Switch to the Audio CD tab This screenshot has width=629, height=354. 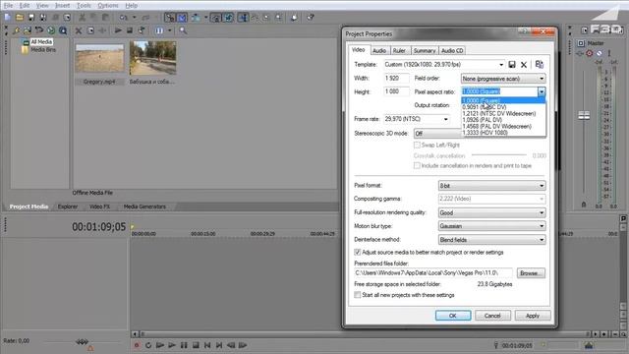[x=452, y=50]
